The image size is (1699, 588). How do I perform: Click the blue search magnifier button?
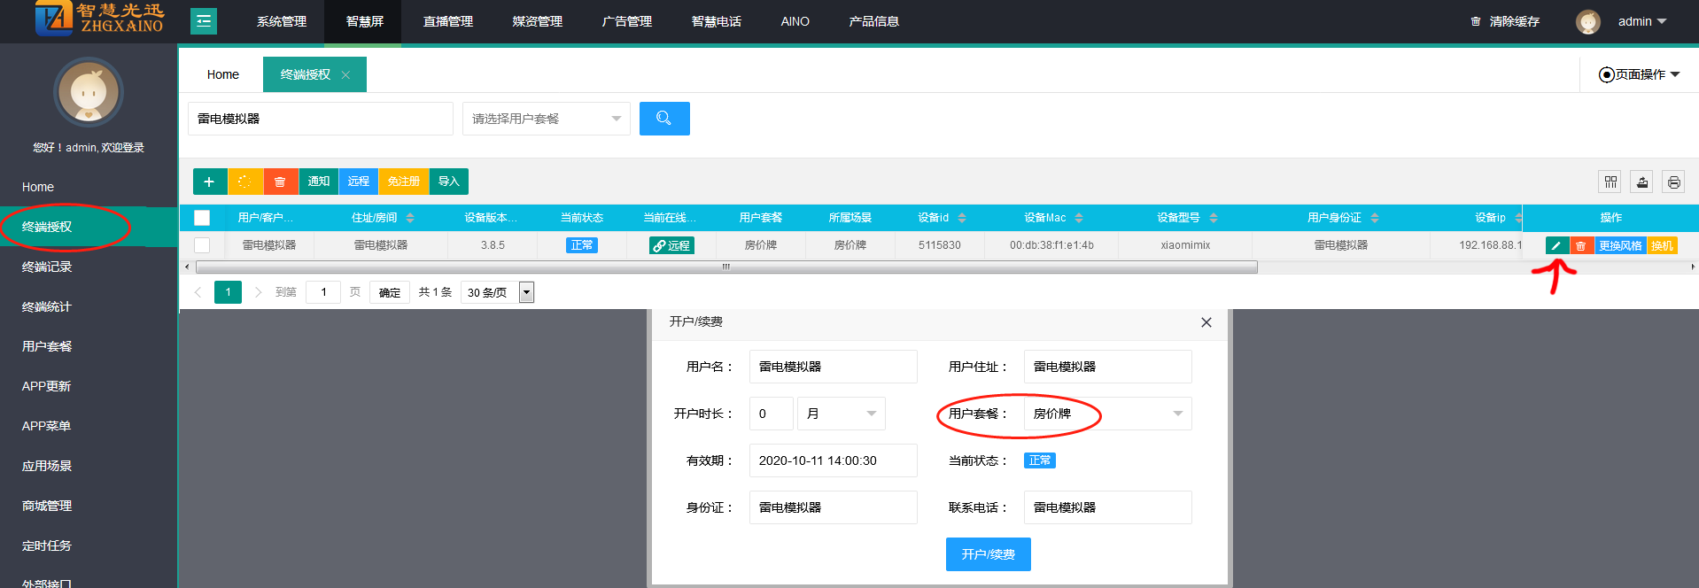[x=663, y=119]
